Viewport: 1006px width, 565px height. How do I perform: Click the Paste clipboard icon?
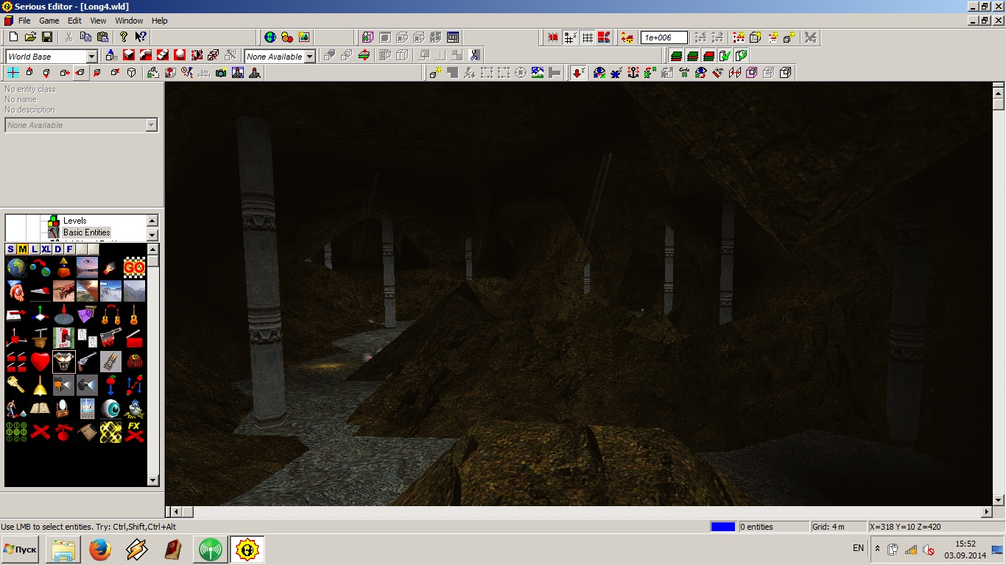pyautogui.click(x=102, y=37)
